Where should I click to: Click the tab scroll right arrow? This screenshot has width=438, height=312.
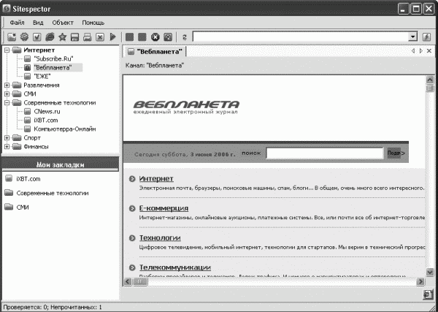[x=421, y=51]
